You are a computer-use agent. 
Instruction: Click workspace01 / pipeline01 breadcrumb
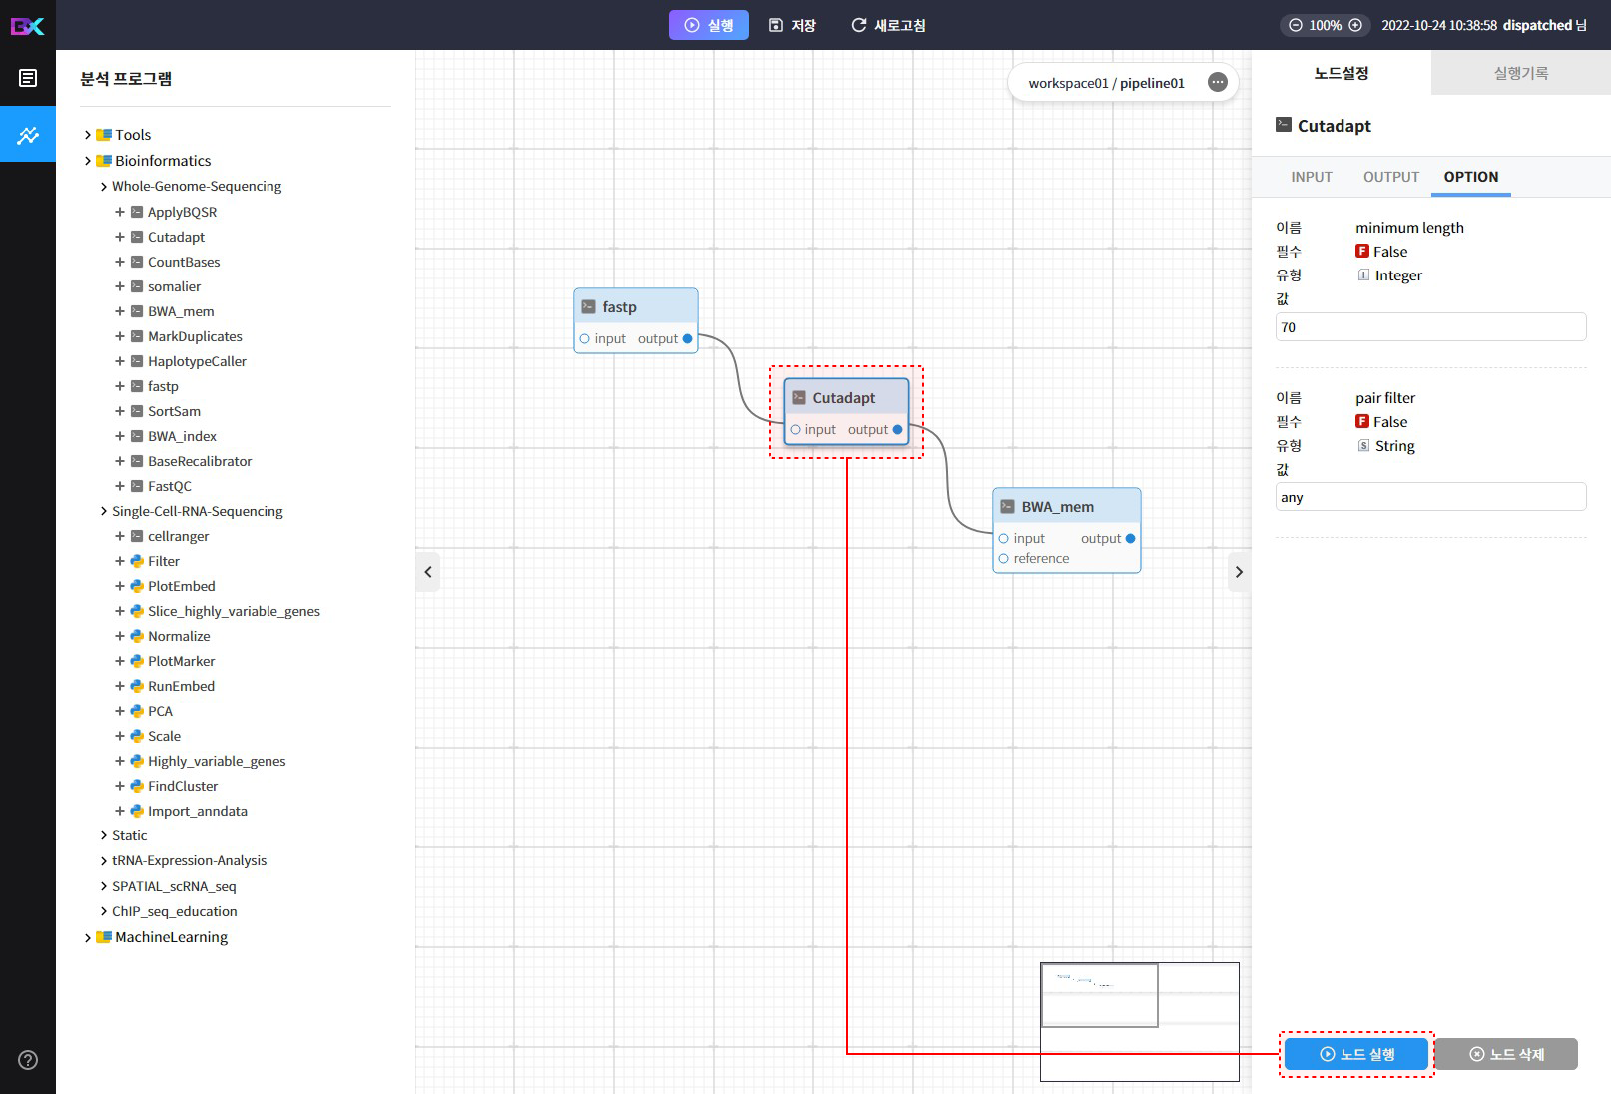coord(1106,83)
